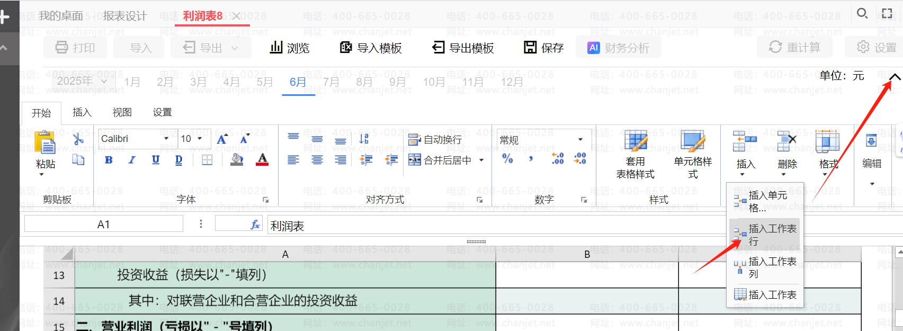Click the percent style icon
This screenshot has width=903, height=331.
[507, 158]
